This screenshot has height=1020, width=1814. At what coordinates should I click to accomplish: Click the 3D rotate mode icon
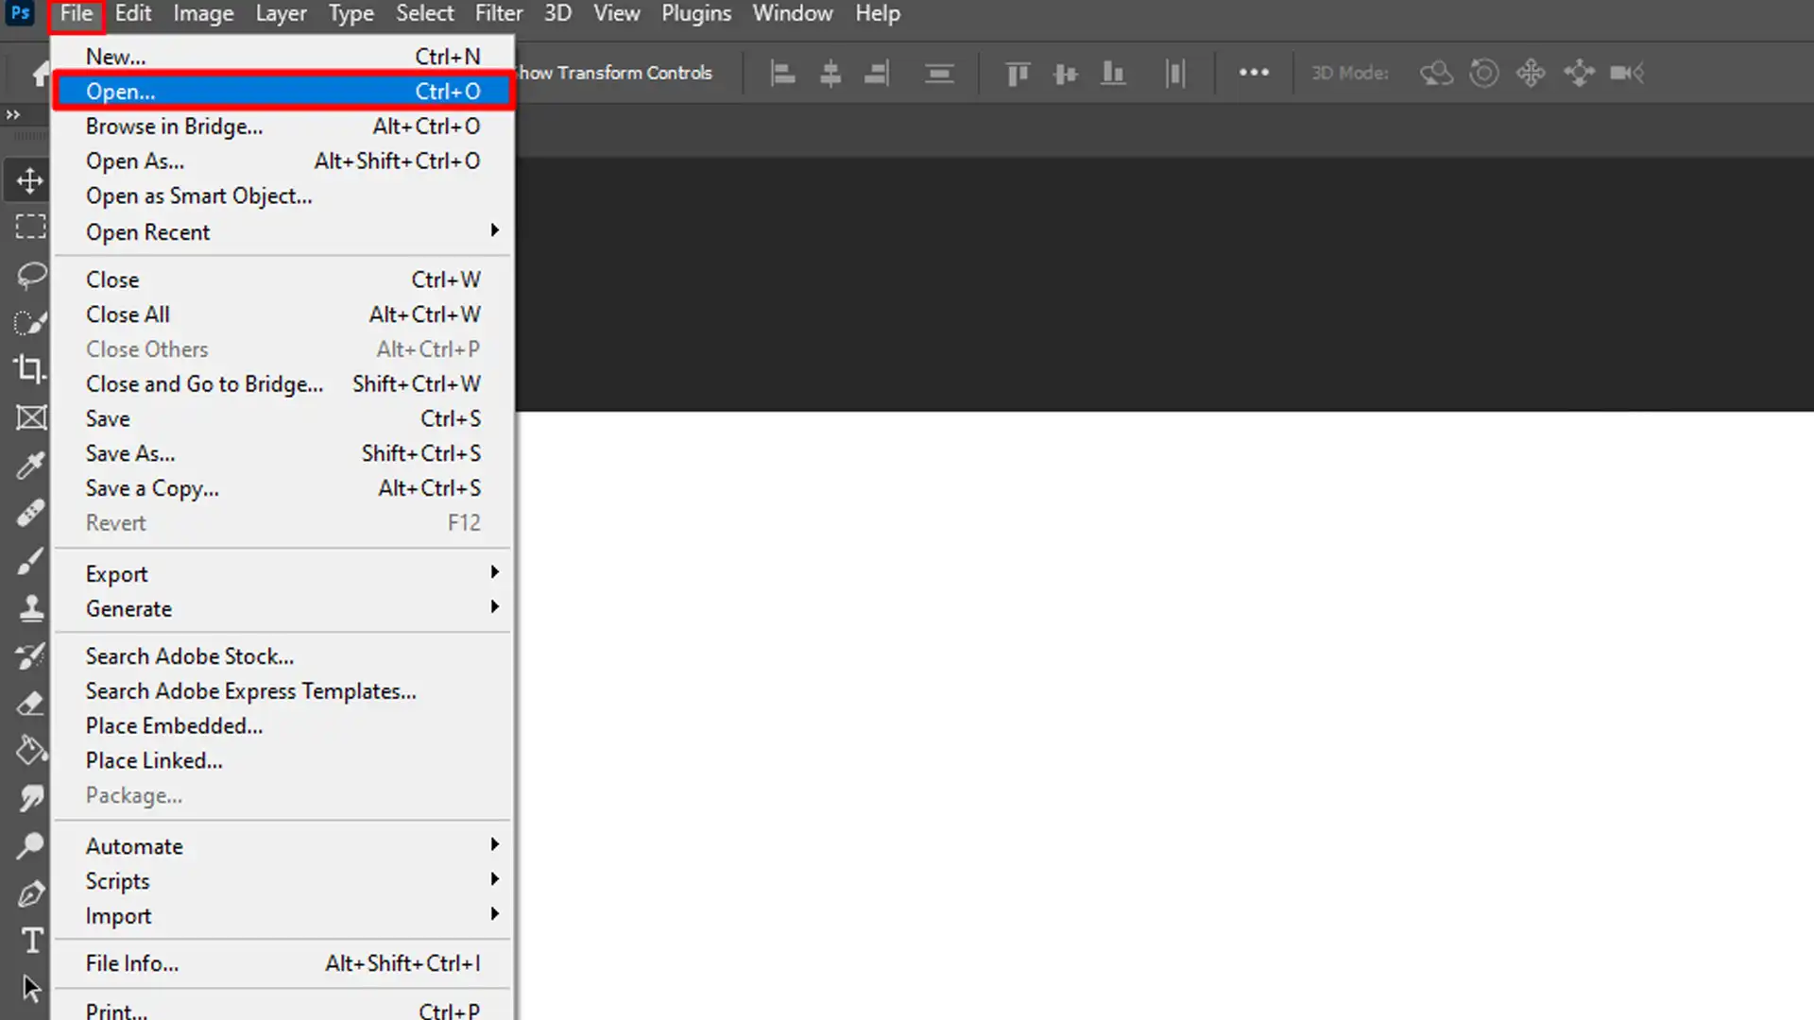point(1436,73)
